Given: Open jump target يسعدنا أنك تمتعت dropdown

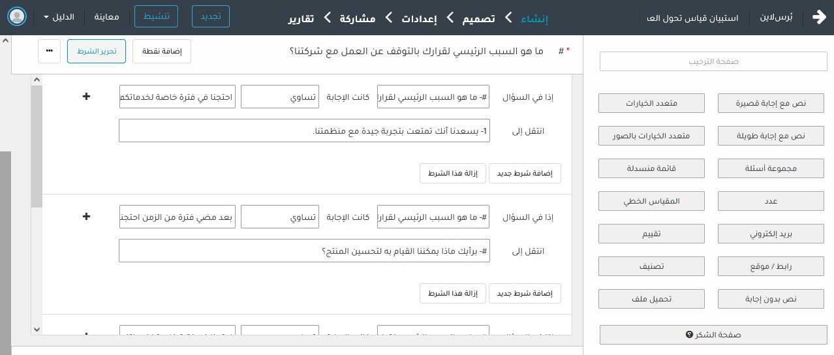Looking at the screenshot, I should click(x=304, y=131).
